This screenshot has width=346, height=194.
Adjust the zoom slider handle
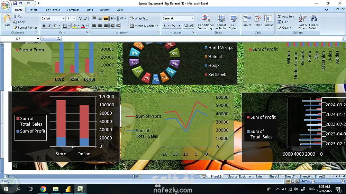329,181
